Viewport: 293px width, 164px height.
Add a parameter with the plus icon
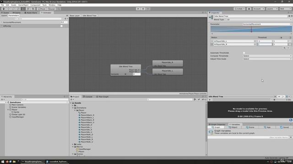(65, 19)
